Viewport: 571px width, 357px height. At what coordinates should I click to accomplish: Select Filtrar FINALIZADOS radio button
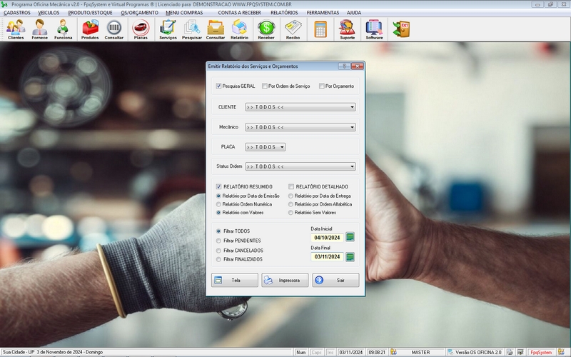pyautogui.click(x=218, y=259)
